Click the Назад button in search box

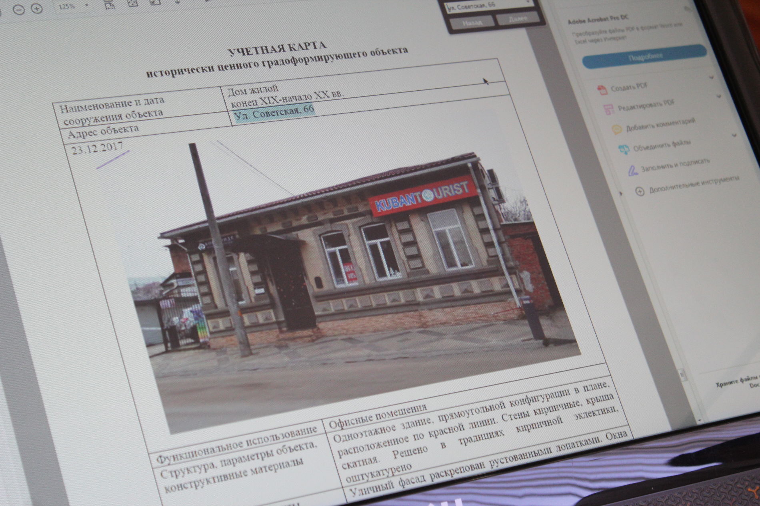point(472,23)
